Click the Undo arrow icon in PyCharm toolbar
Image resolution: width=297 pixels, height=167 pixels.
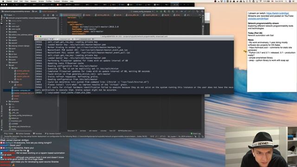(197, 12)
